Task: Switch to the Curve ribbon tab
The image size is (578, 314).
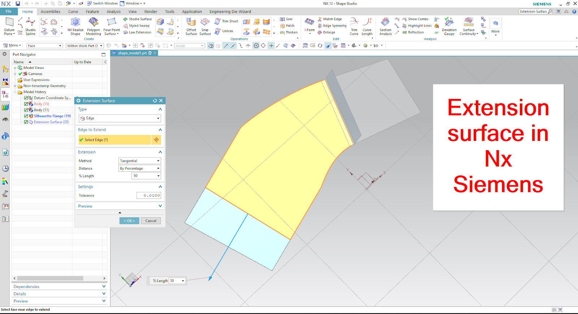Action: click(x=73, y=12)
